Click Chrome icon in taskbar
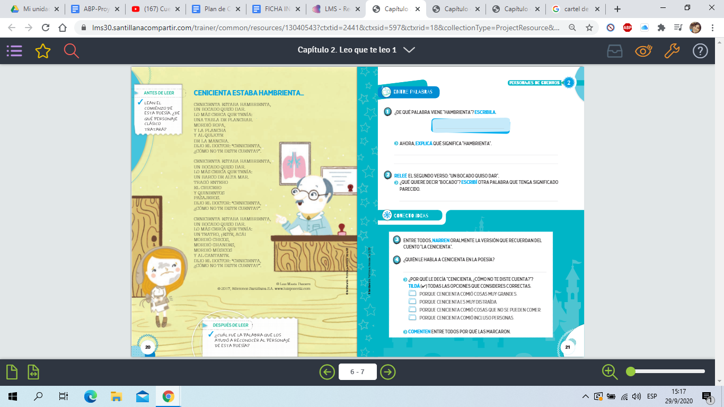 (168, 396)
